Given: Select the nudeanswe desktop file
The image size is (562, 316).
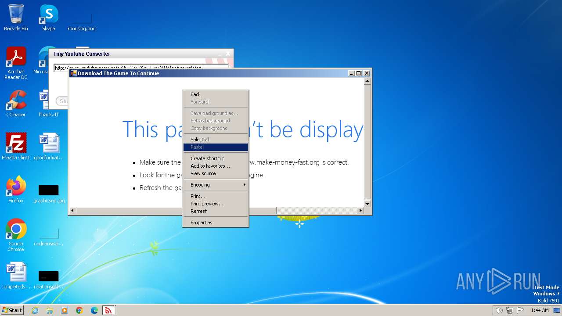Looking at the screenshot, I should 48,237.
